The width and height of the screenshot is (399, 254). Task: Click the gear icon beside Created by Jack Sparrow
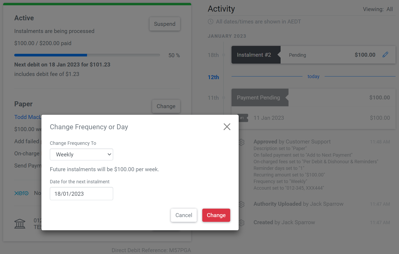[241, 223]
